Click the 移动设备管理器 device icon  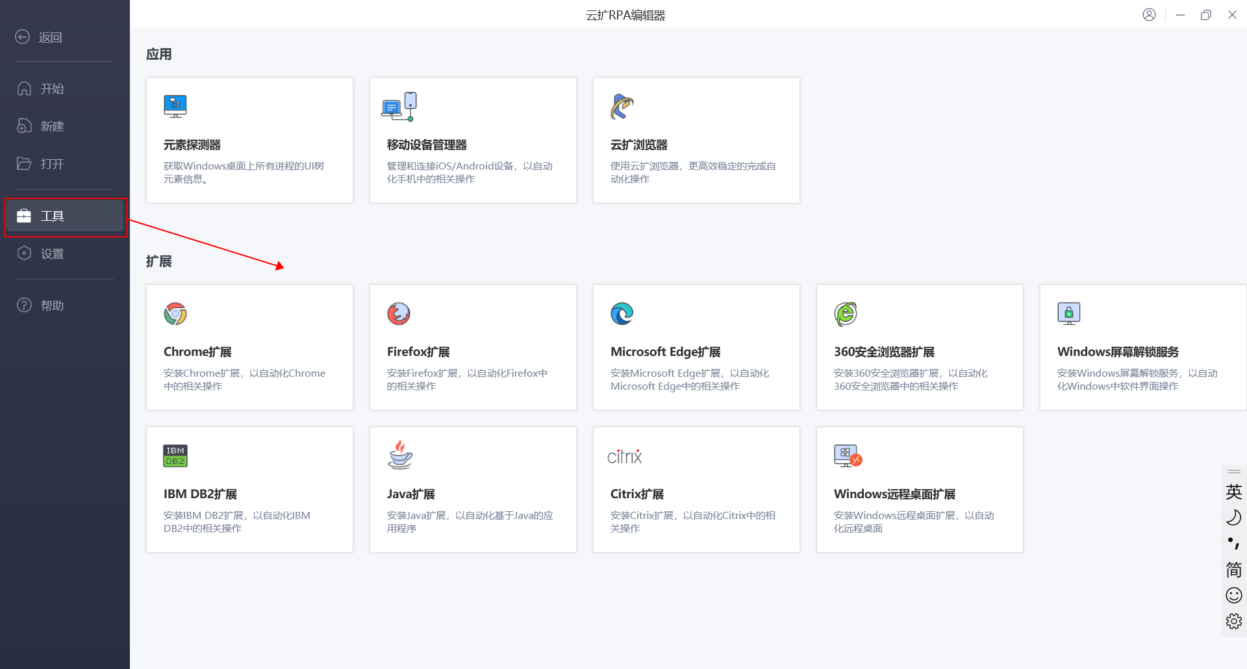(399, 107)
